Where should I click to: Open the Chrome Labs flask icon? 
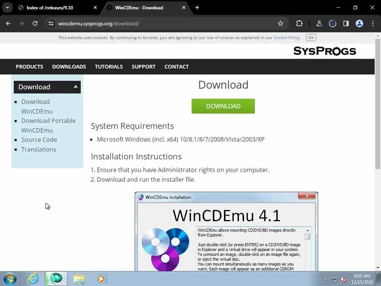point(319,23)
